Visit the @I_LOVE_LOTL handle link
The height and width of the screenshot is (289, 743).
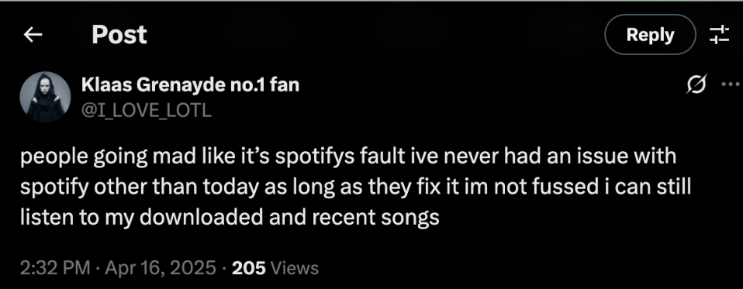147,110
